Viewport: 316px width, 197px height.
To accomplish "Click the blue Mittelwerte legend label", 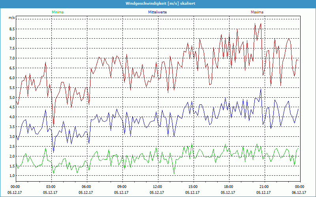I will point(157,12).
